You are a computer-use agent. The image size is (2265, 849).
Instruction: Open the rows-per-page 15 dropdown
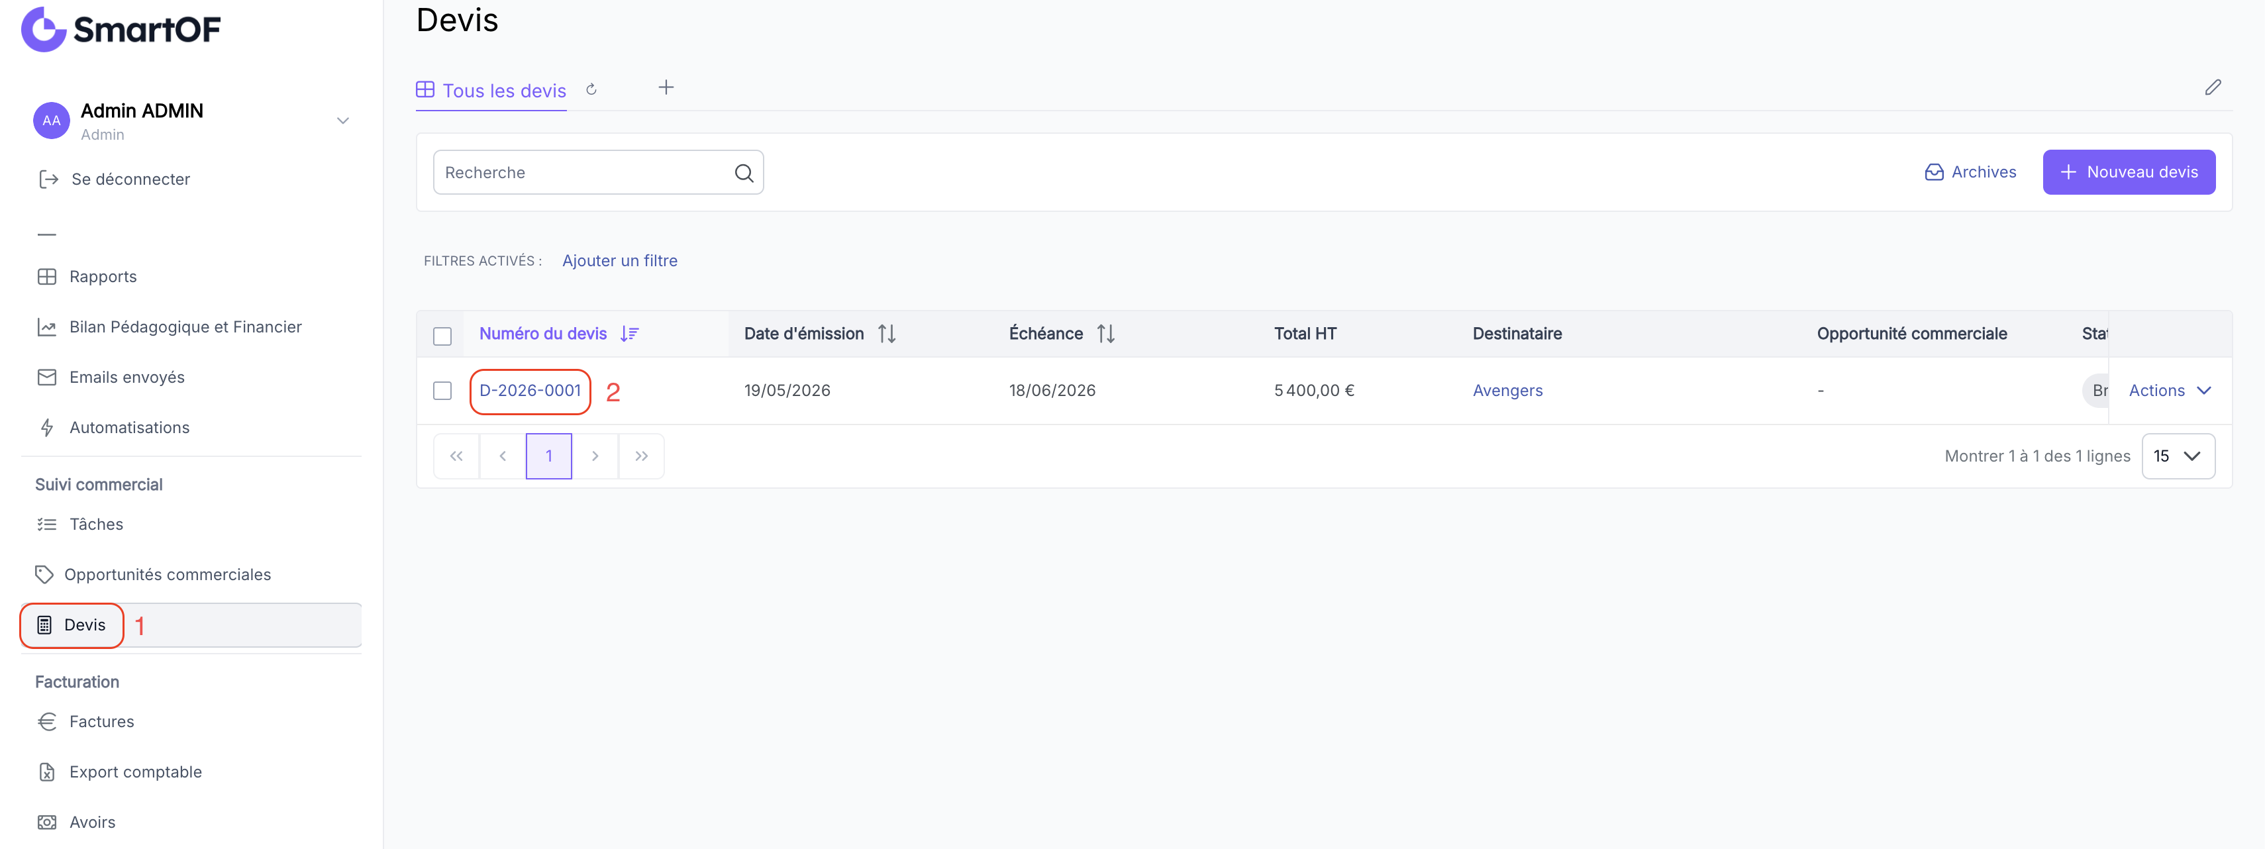point(2177,456)
